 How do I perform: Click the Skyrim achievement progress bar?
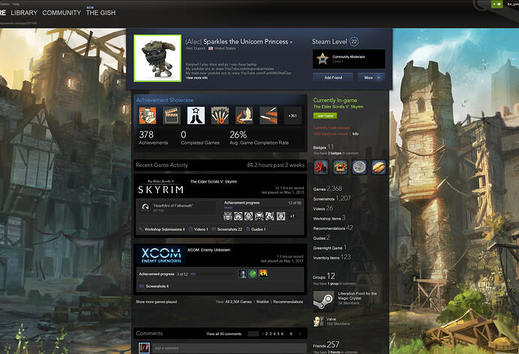tap(263, 207)
